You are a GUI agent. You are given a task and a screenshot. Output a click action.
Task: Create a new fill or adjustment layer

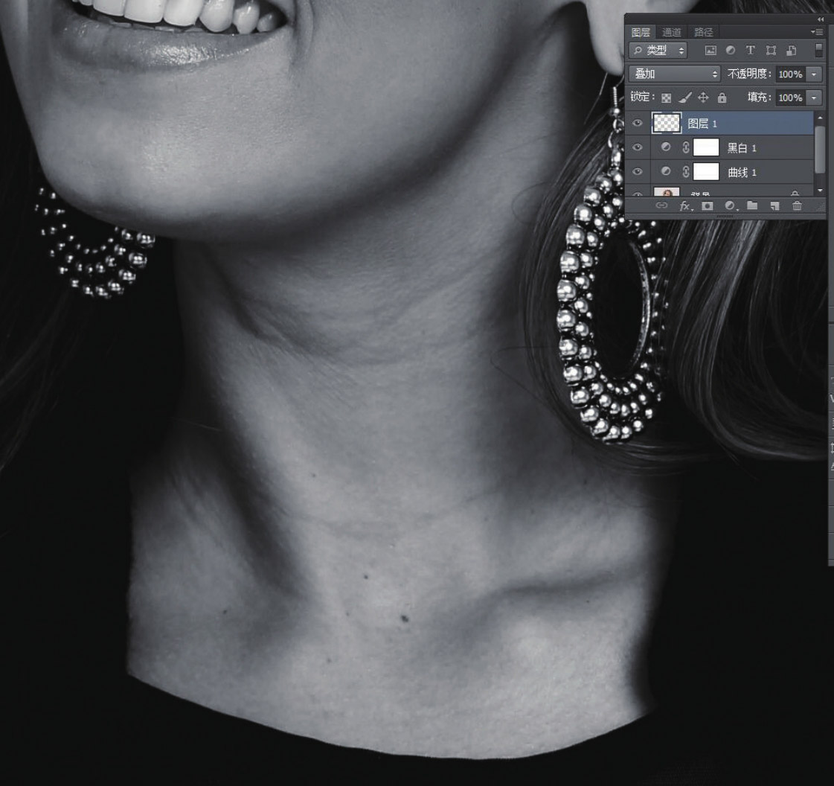pos(730,206)
